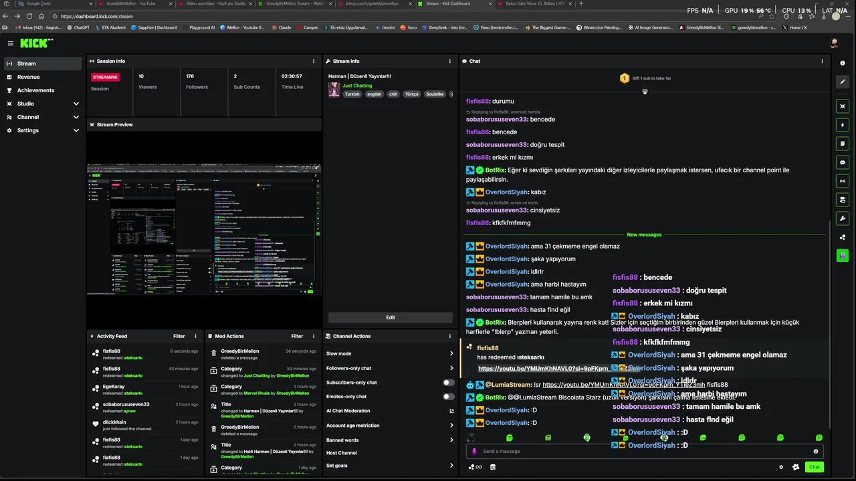The width and height of the screenshot is (856, 481).
Task: Expand the Channel sidebar section
Action: [43, 117]
